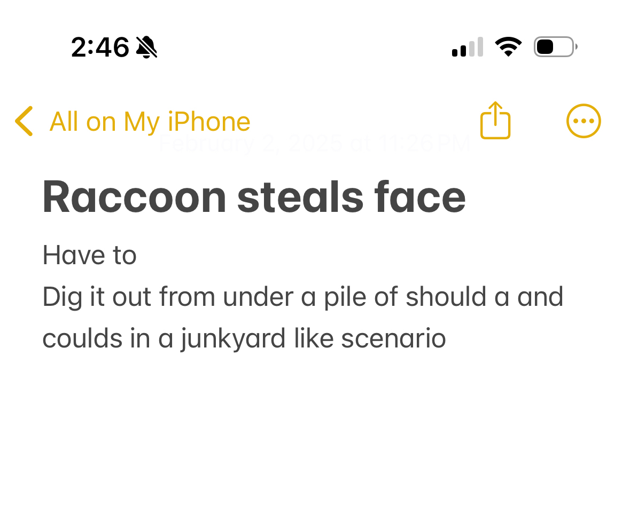Image resolution: width=630 pixels, height=522 pixels.
Task: Place cursor in title 'Raccoon steals face'
Action: pyautogui.click(x=254, y=197)
